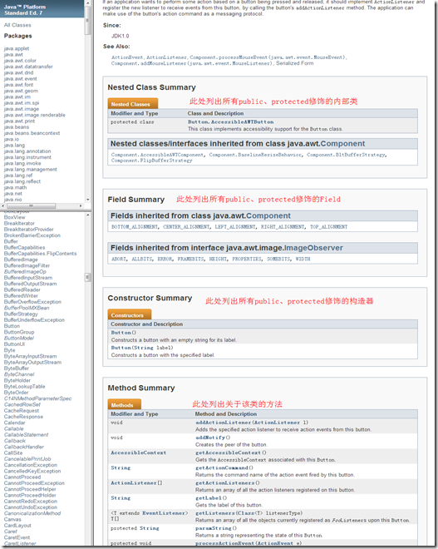Screen dimensions: 438x549
Task: Open ByteArrayInputStream class
Action: tap(30, 356)
